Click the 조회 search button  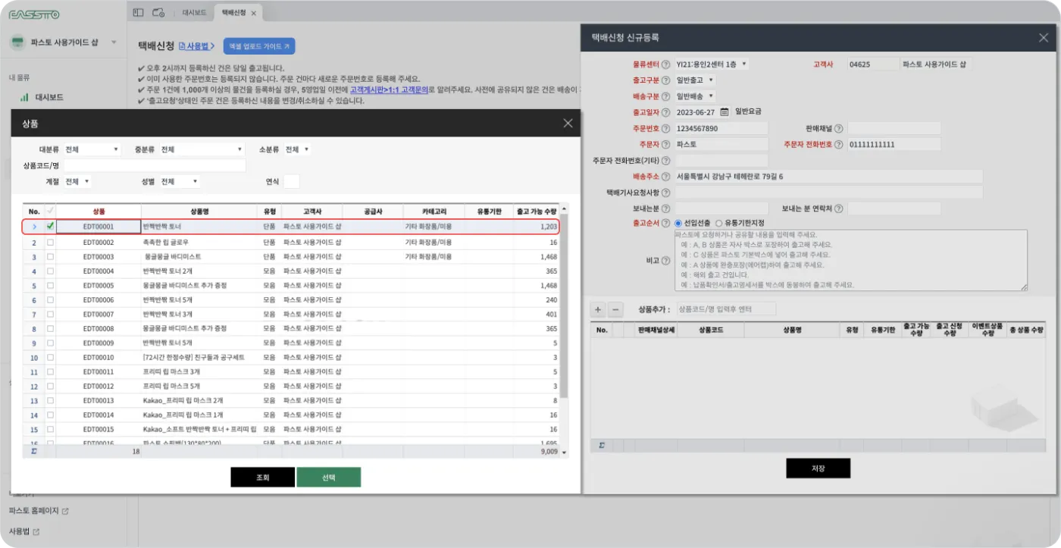coord(262,478)
